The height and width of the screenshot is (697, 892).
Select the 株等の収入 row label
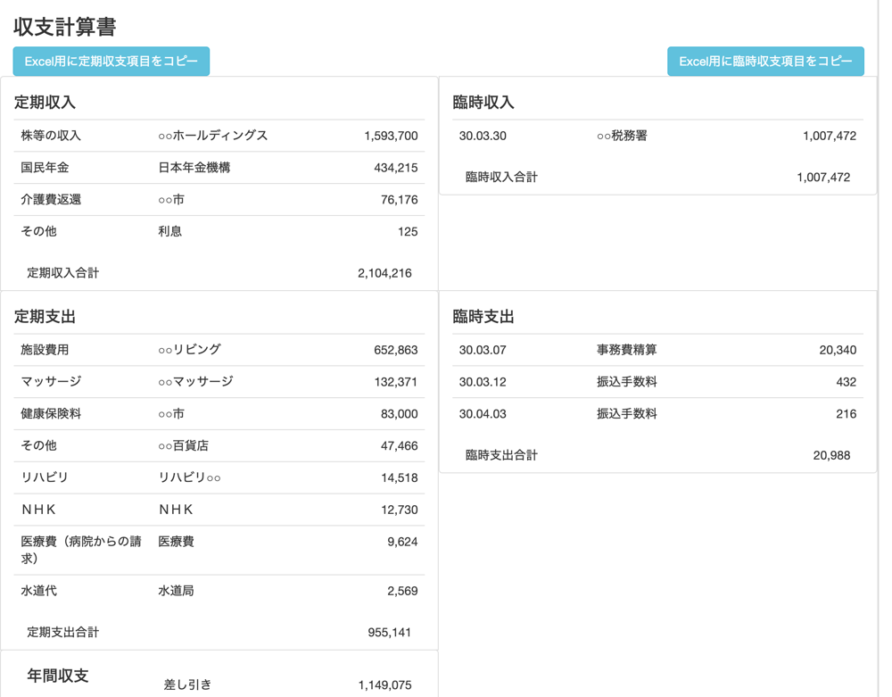click(x=51, y=136)
